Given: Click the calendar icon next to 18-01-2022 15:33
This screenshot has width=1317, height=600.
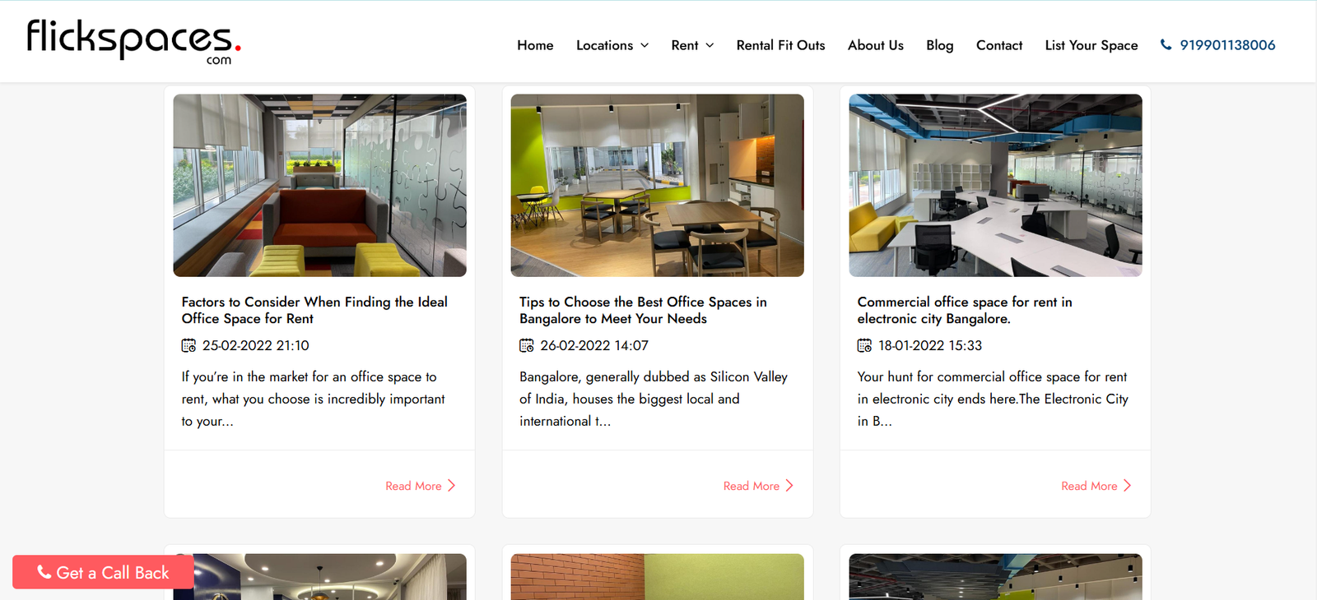Looking at the screenshot, I should 864,345.
